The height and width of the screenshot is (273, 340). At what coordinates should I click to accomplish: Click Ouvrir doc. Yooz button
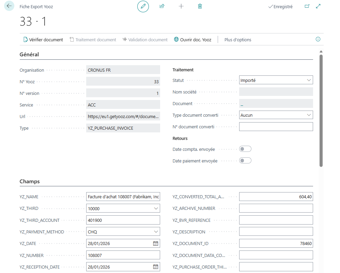coord(192,40)
